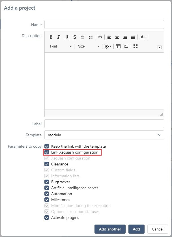
Task: Maximize the editor with fullscreen icon
Action: coord(136,46)
